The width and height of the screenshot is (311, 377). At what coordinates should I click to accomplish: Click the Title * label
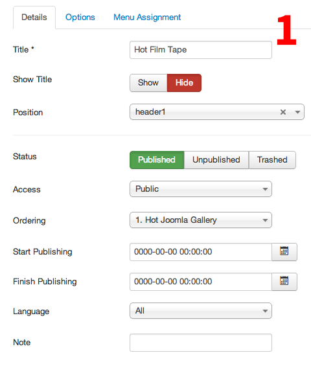pyautogui.click(x=23, y=50)
